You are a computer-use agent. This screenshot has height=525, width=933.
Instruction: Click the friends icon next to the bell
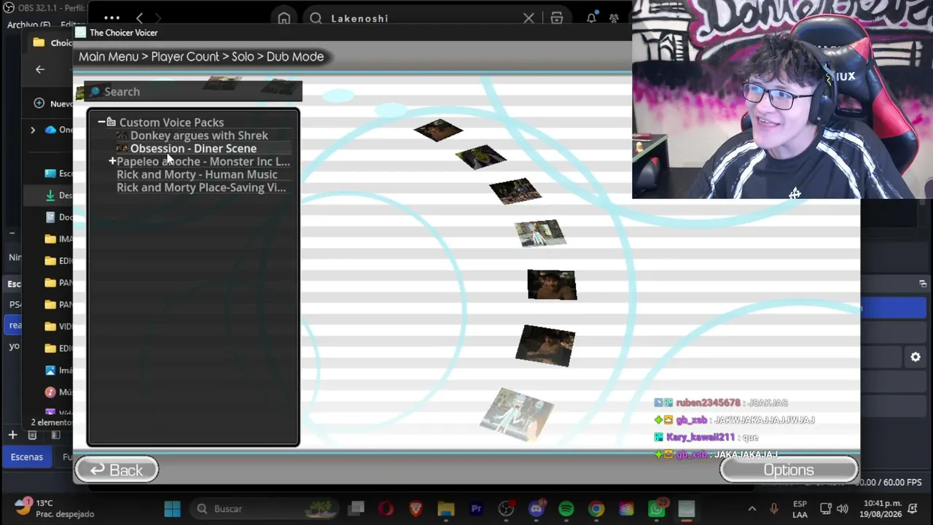[614, 18]
